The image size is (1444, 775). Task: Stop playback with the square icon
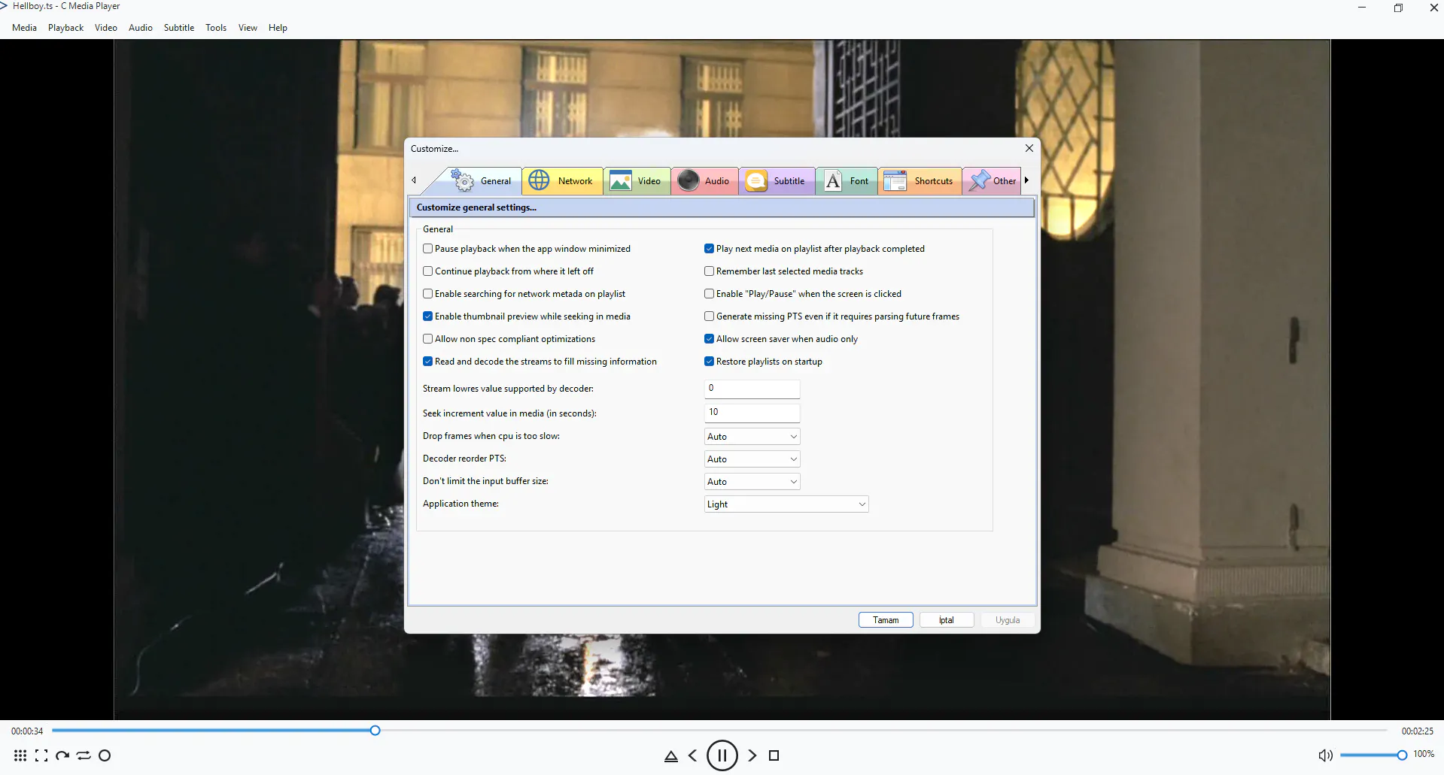pyautogui.click(x=774, y=755)
